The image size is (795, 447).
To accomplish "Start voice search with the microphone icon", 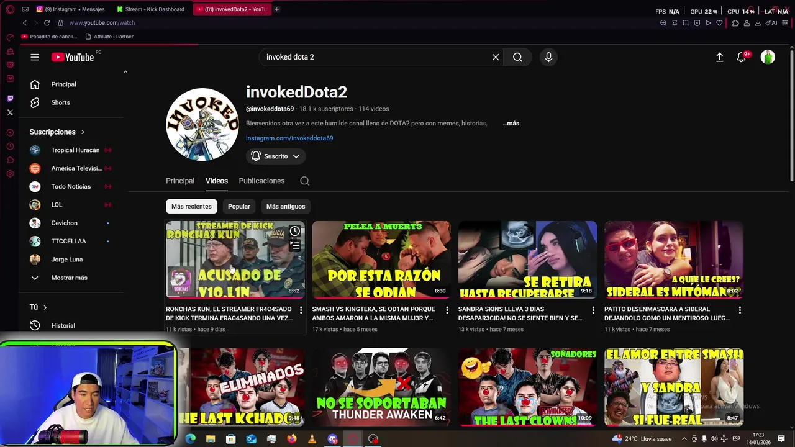I will [x=548, y=57].
